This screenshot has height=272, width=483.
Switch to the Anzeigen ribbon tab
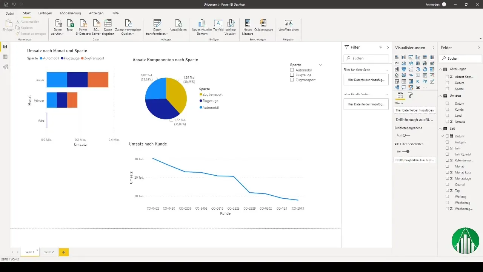tap(96, 13)
